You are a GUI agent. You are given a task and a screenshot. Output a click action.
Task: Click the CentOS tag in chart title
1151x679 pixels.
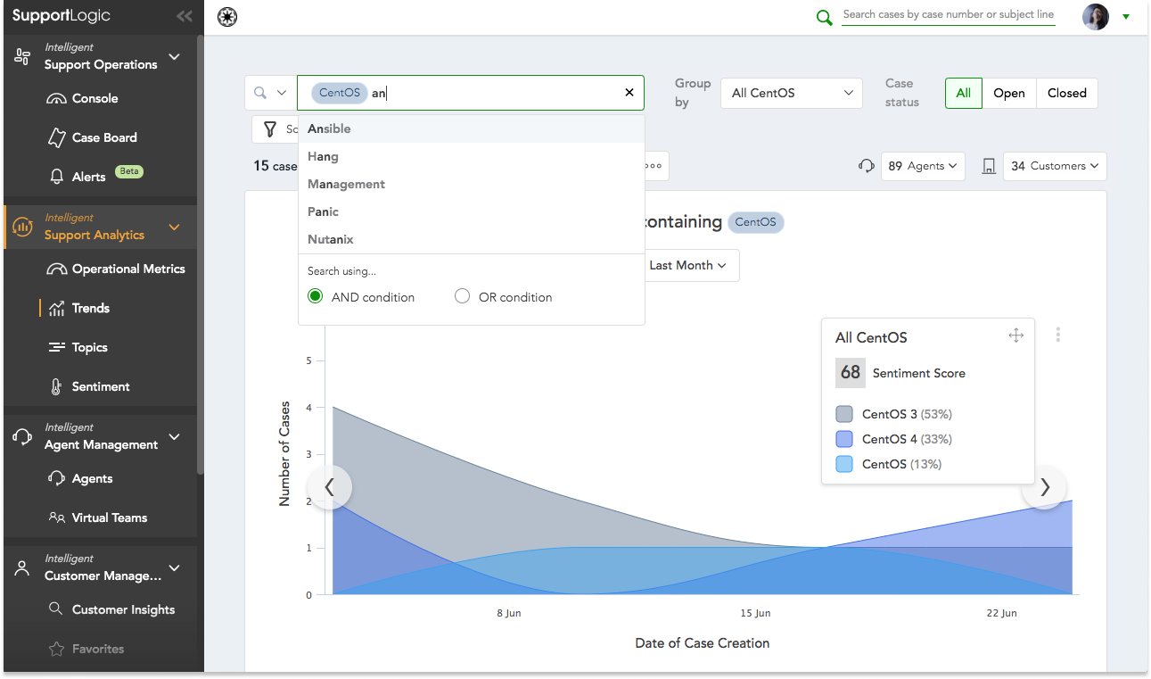click(756, 222)
